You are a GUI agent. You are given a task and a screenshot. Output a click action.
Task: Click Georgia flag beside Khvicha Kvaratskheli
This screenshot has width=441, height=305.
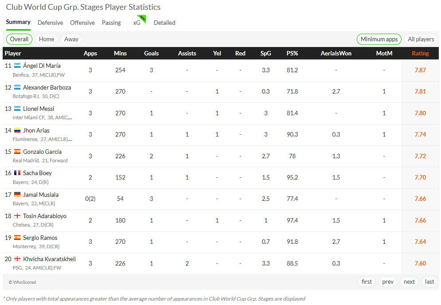(x=17, y=259)
